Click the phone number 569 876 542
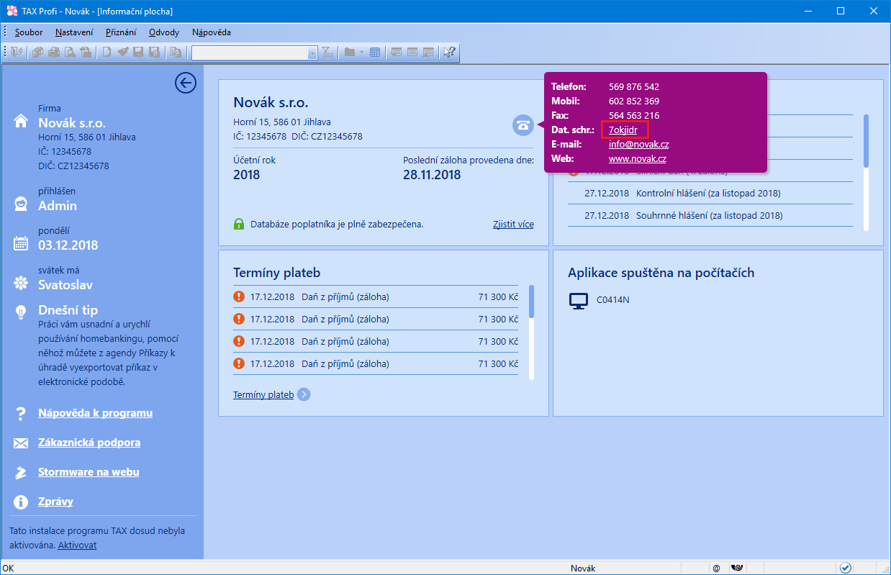Viewport: 891px width, 575px height. tap(634, 86)
